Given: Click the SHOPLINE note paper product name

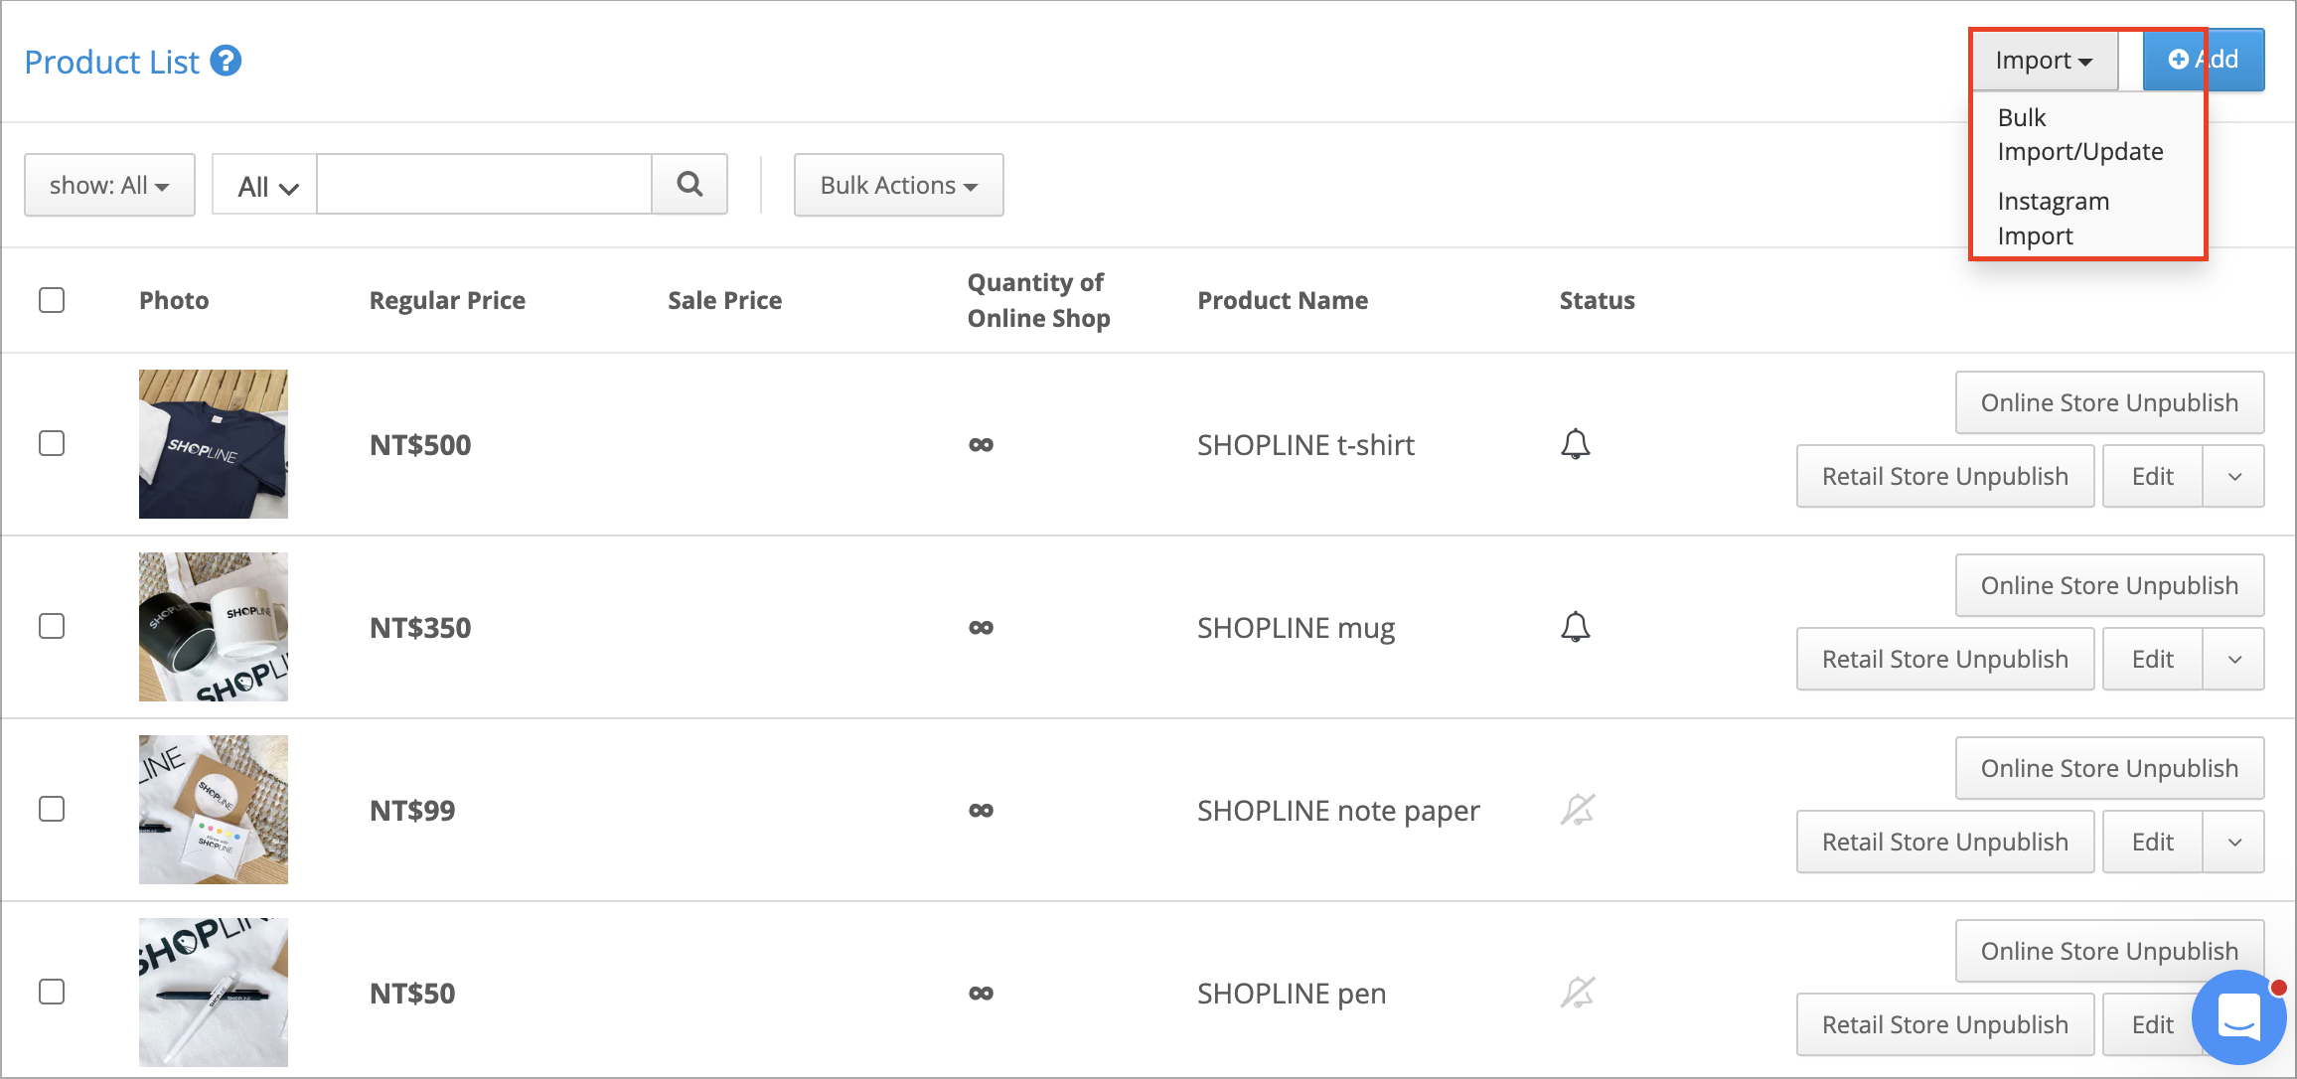Looking at the screenshot, I should 1338,811.
